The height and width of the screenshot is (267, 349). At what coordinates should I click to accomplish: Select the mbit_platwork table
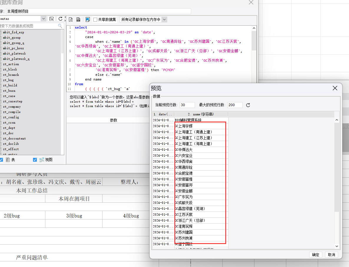[14, 53]
